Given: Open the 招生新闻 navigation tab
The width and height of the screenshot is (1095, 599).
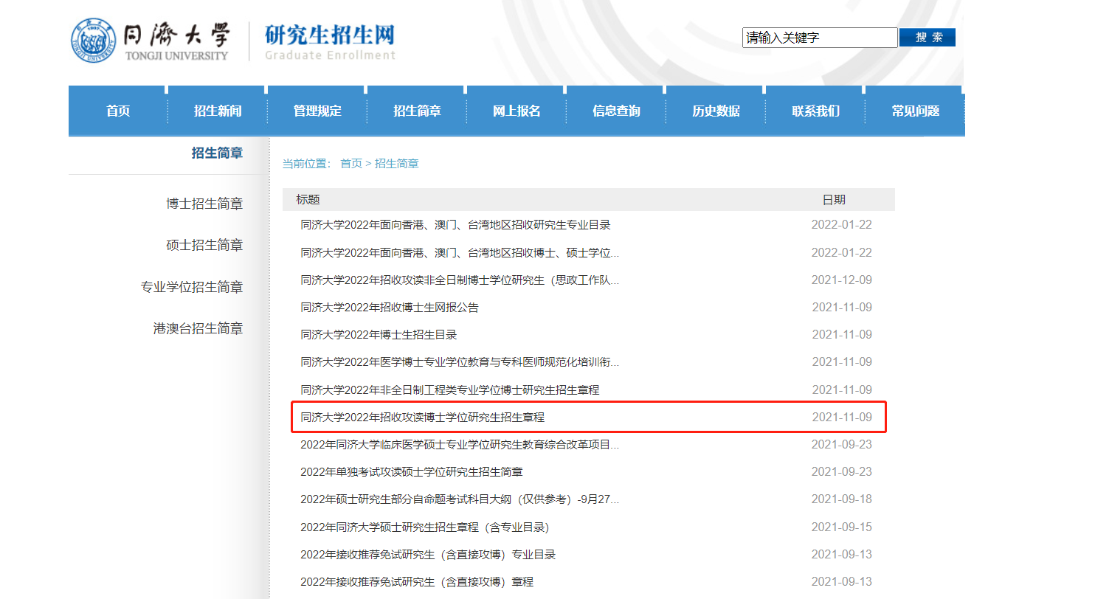Looking at the screenshot, I should pos(218,111).
